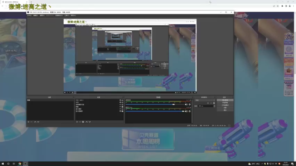Image resolution: width=296 pixels, height=166 pixels.
Task: Select the OBS icon in the taskbar
Action: click(x=25, y=164)
